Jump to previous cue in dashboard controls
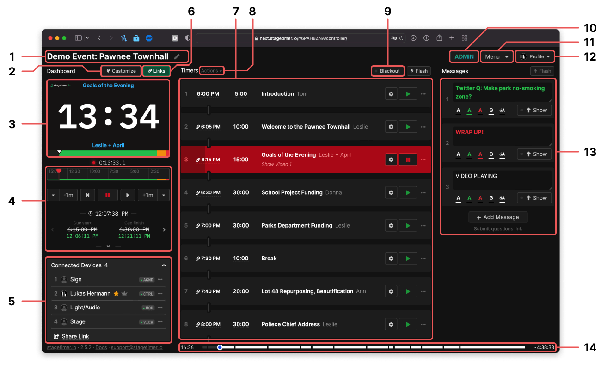 tap(88, 195)
